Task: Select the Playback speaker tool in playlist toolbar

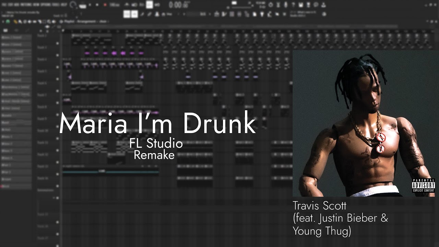Action: pos(54,22)
